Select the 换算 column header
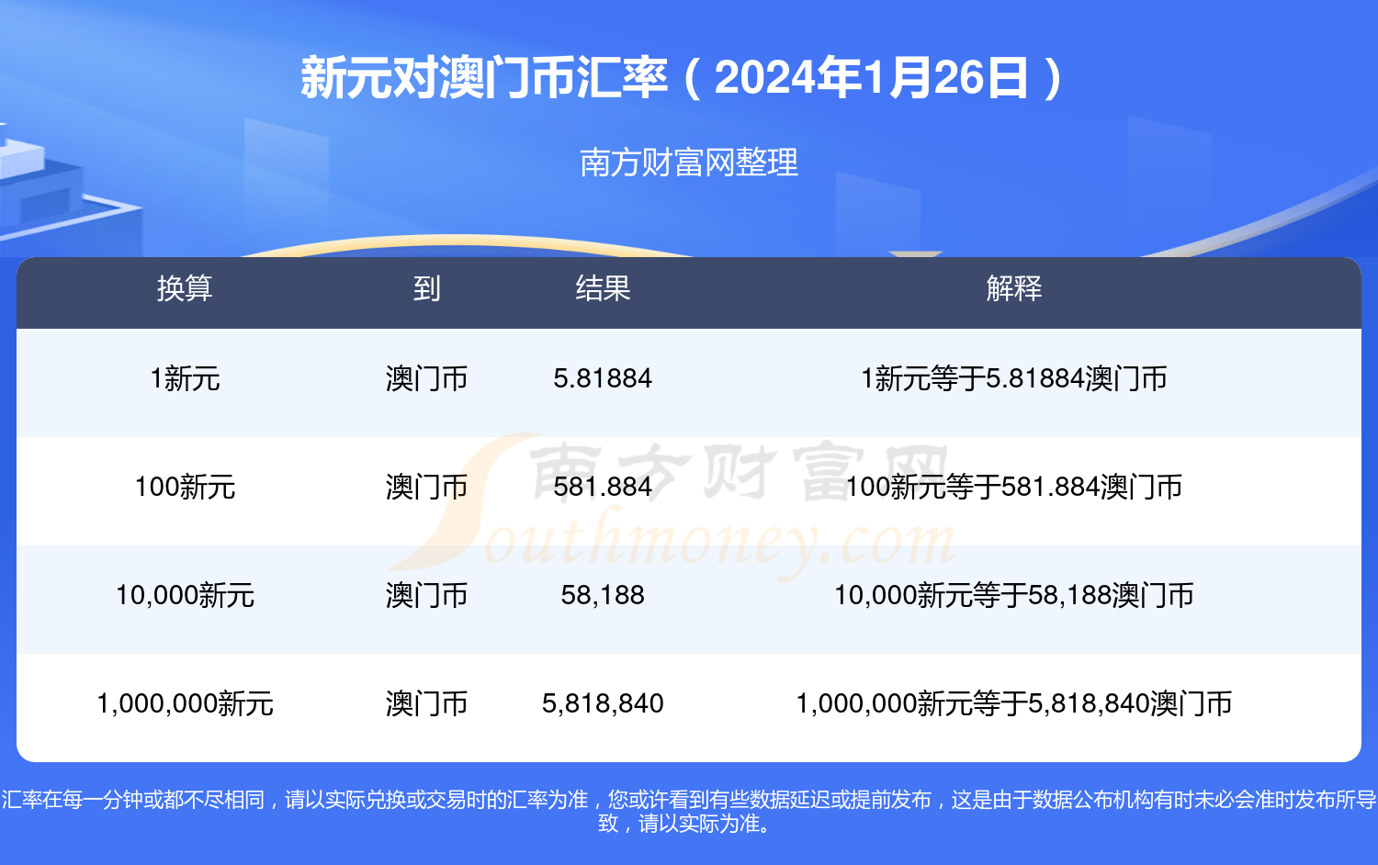The image size is (1378, 865). [185, 288]
